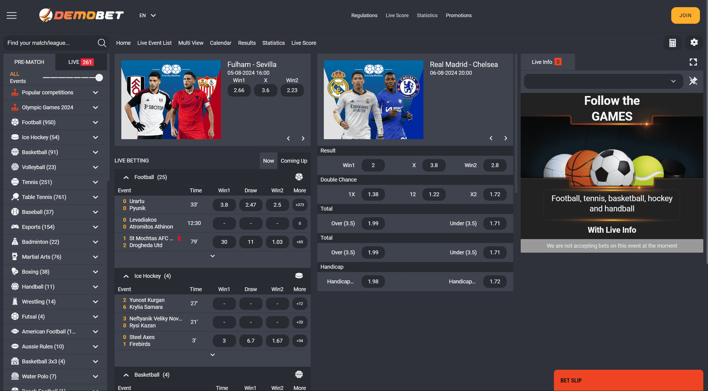Select Real Madrid Win2 odds 2.8
The image size is (708, 391).
tap(495, 165)
